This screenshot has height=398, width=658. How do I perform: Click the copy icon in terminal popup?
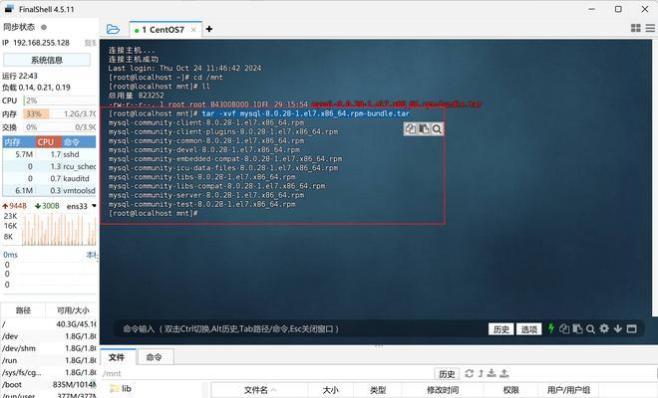coord(411,129)
